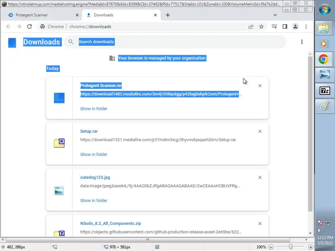335x251 pixels.
Task: Open the Setup.rar file link
Action: tap(89, 131)
